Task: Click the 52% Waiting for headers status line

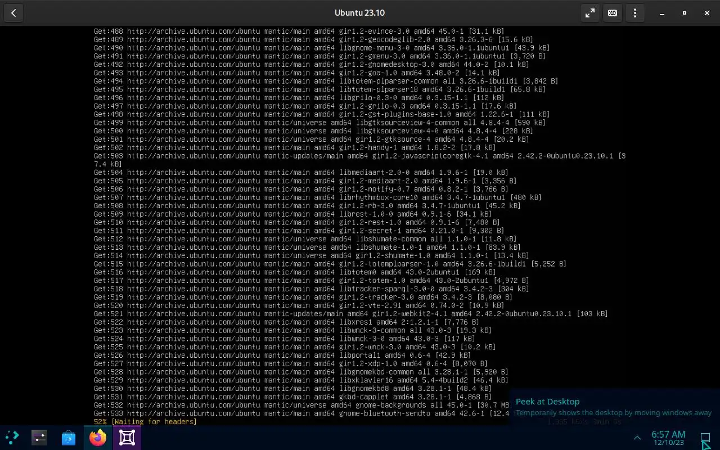Action: pos(145,421)
